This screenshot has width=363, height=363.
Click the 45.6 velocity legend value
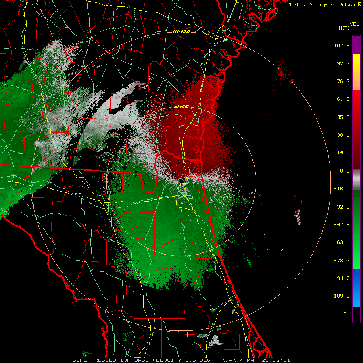point(343,117)
